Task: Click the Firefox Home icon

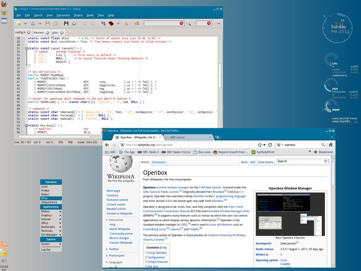Action: (x=331, y=145)
